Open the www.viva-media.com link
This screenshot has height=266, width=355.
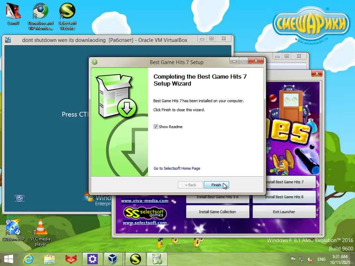click(145, 201)
